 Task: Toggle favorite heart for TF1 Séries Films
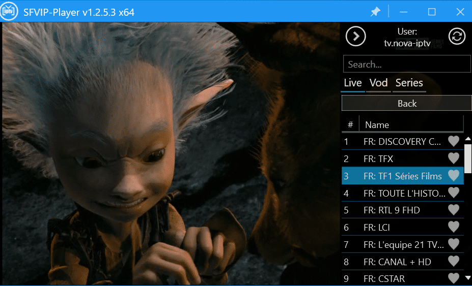click(453, 176)
